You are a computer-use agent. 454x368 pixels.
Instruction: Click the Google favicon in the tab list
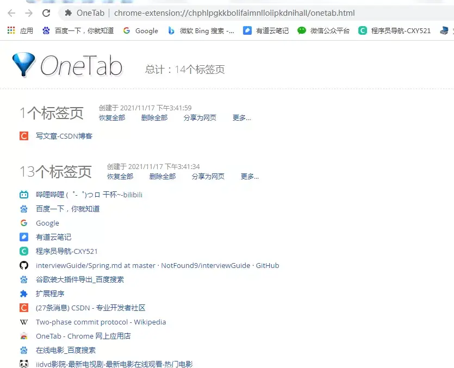23,223
